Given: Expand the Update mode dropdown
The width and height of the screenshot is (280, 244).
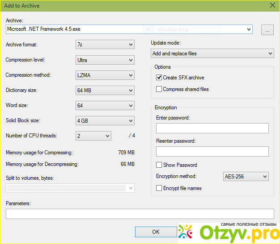Looking at the screenshot, I should coord(212,54).
